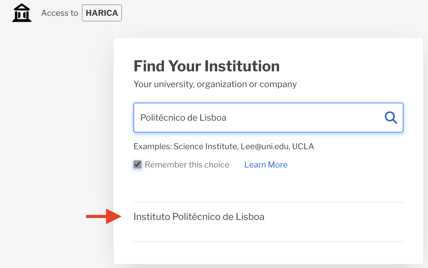Click the "Science Institute" example text
Viewport: 428px width, 268px height.
point(205,146)
